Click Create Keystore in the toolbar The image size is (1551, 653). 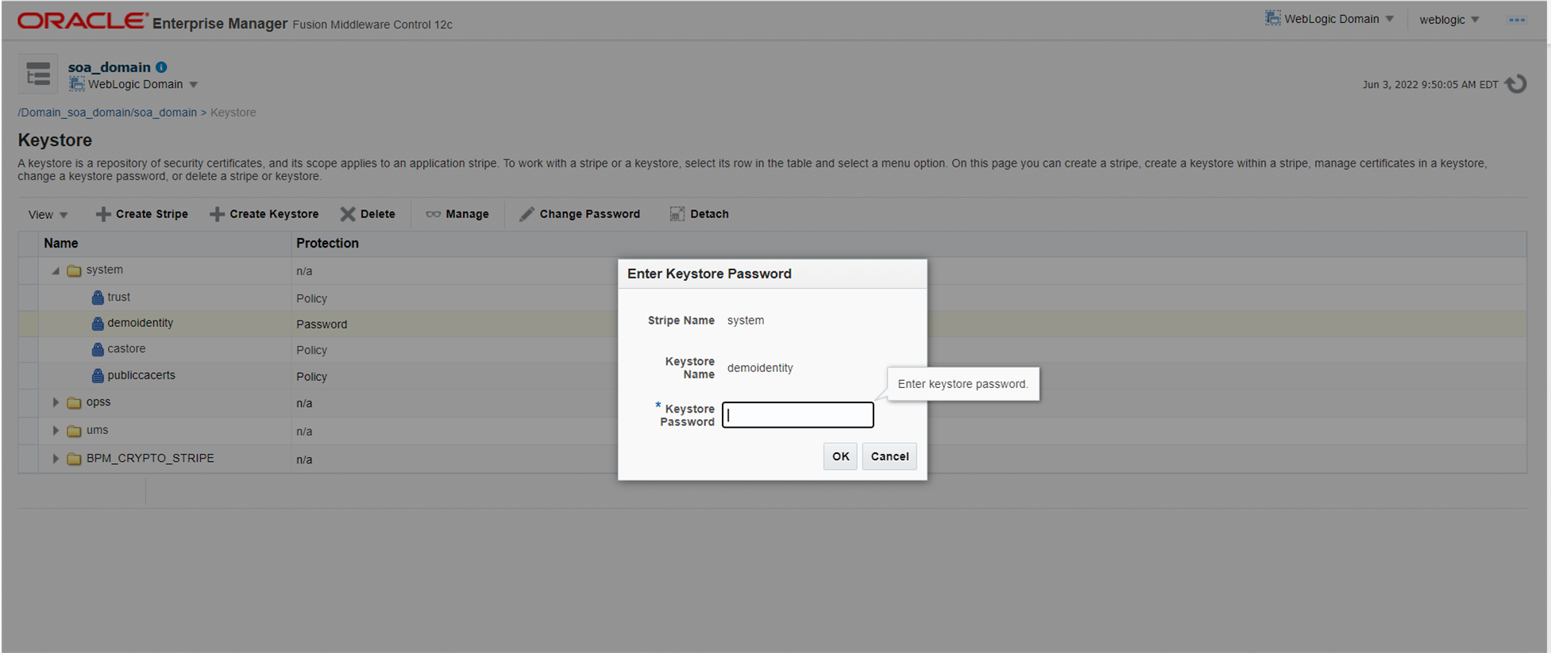click(x=264, y=214)
